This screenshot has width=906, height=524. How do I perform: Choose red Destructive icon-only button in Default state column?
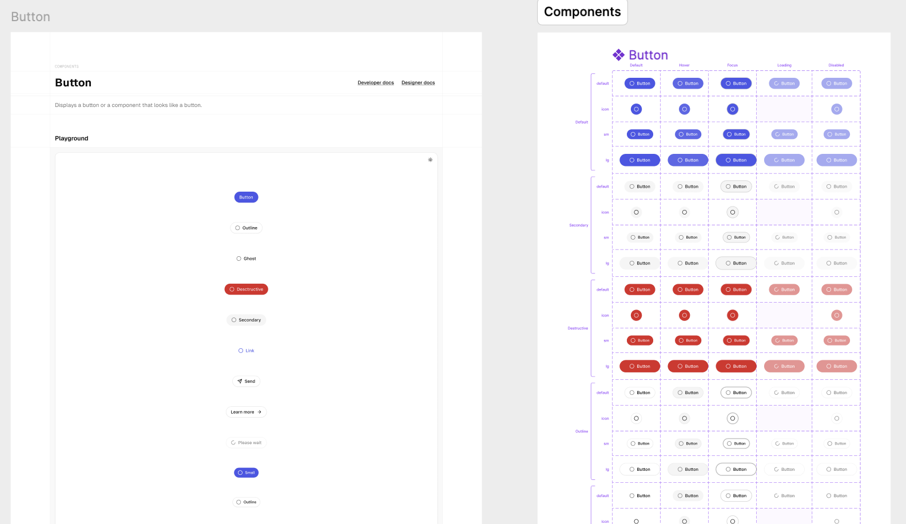pyautogui.click(x=636, y=315)
